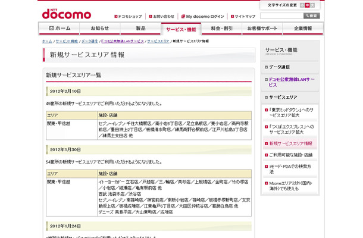This screenshot has height=238, width=363.
Task: Open the 製品 navigation tab
Action: [140, 29]
